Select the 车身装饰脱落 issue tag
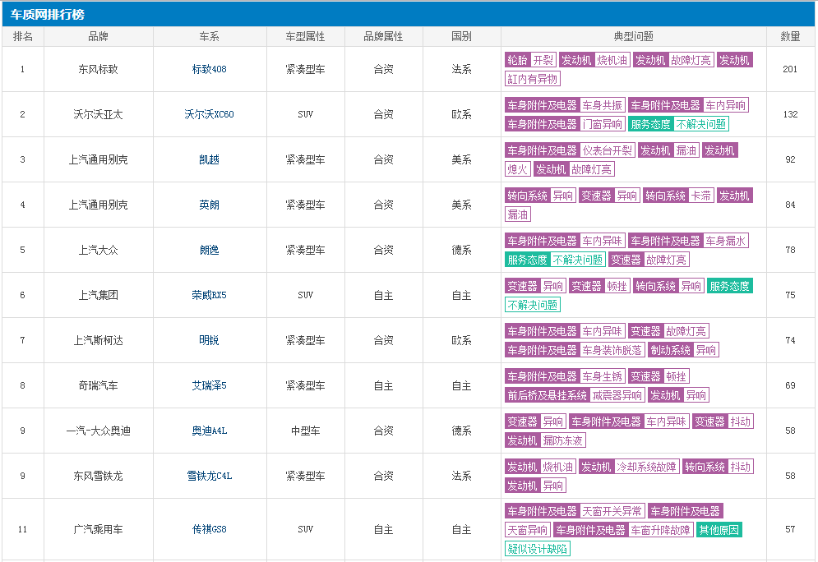Screen dimensions: 818x562 612,350
